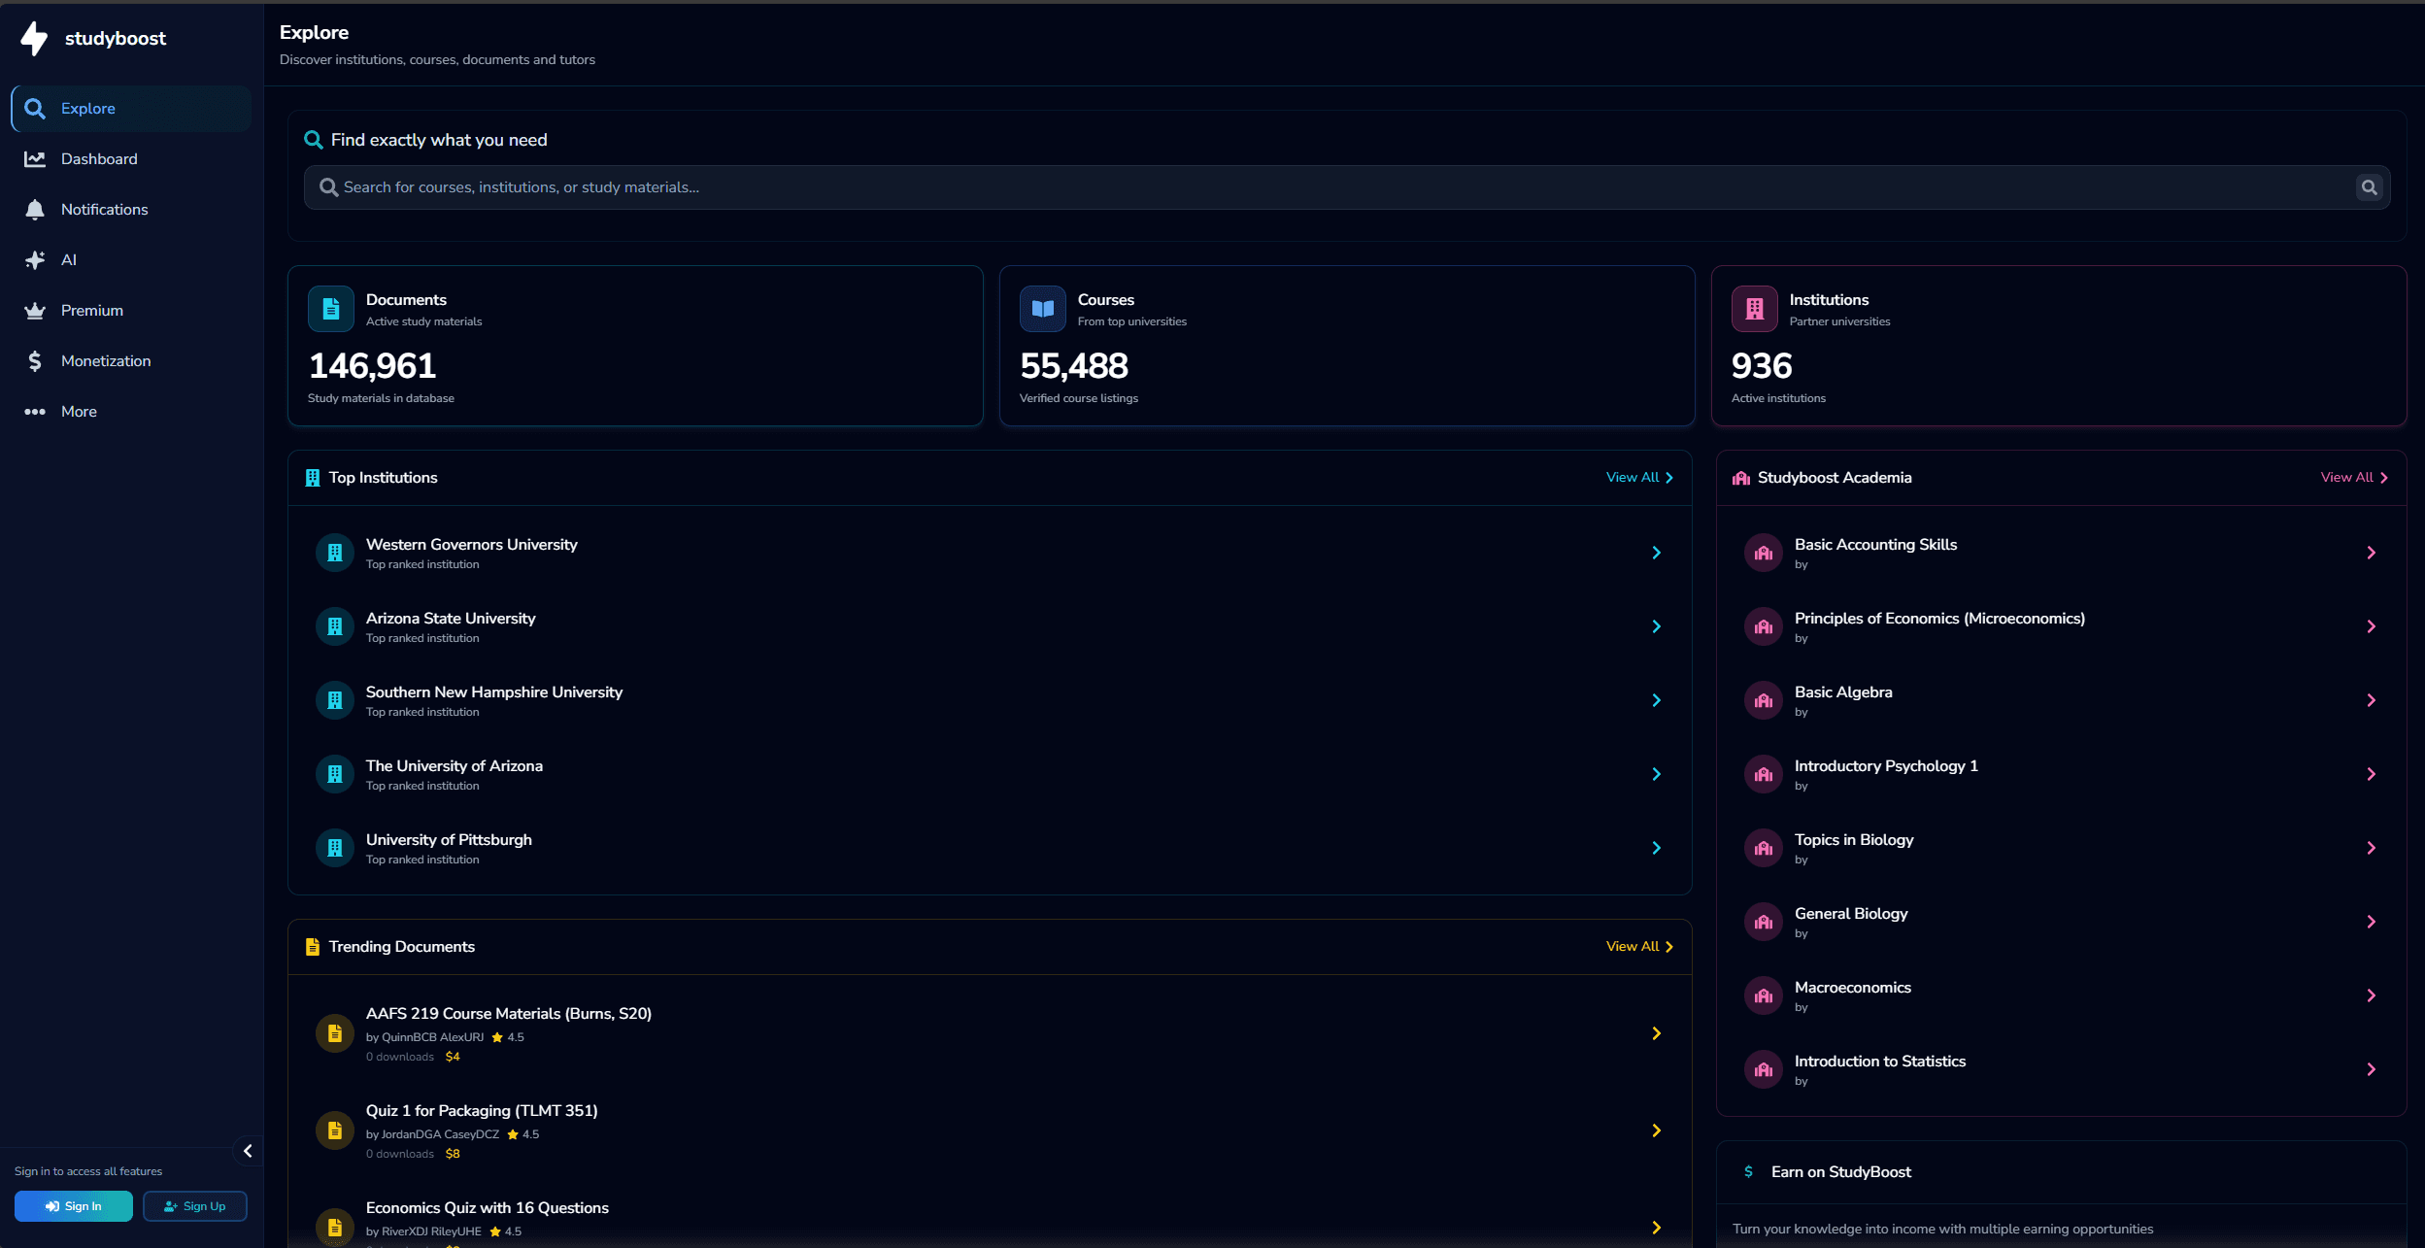
Task: Open the More sidebar menu
Action: pyautogui.click(x=78, y=412)
